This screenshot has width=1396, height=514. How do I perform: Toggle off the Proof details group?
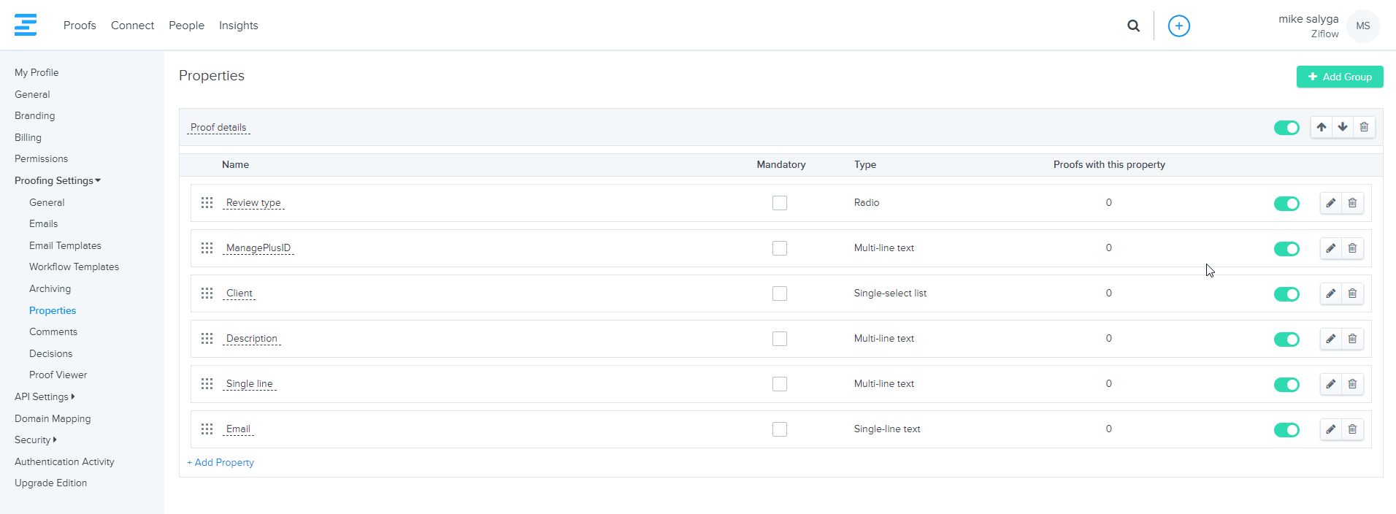1286,128
